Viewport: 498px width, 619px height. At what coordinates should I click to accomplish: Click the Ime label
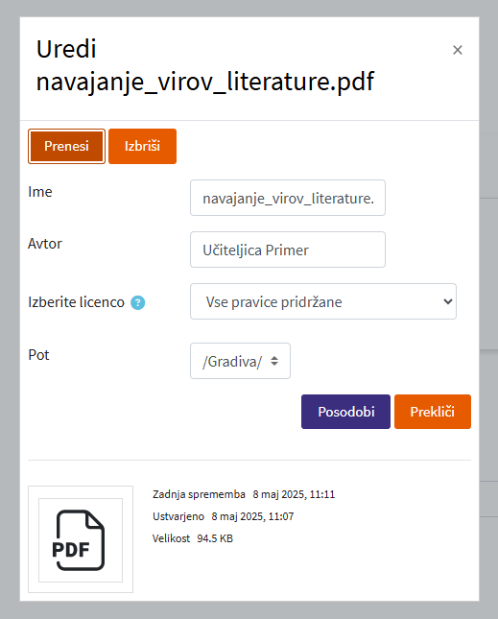coord(40,192)
